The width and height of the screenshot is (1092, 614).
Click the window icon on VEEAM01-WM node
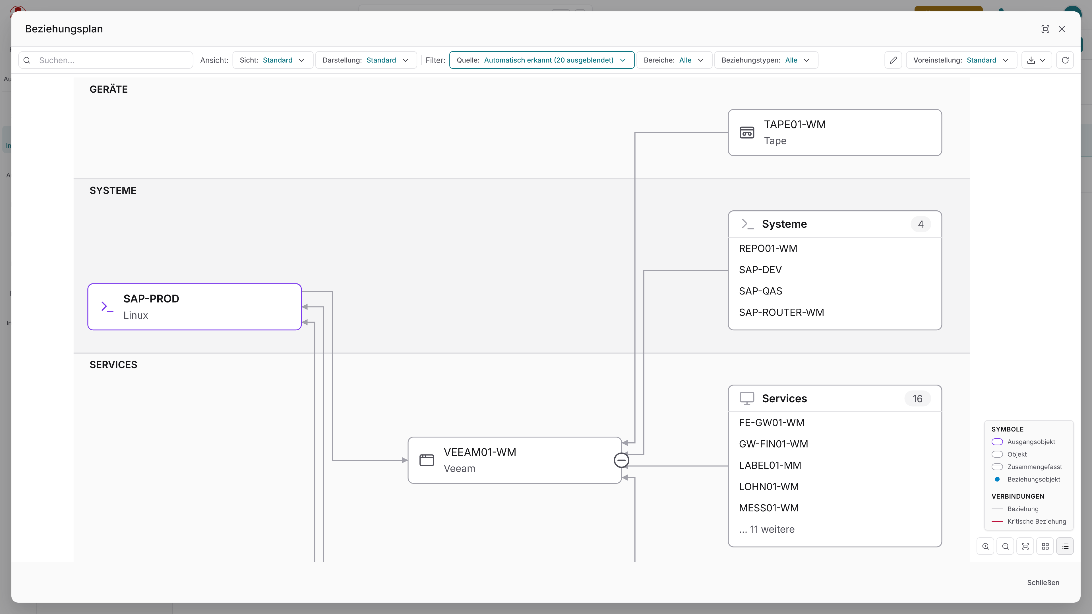click(427, 460)
